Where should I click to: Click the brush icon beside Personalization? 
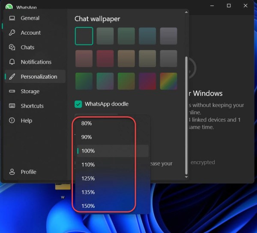click(x=12, y=77)
